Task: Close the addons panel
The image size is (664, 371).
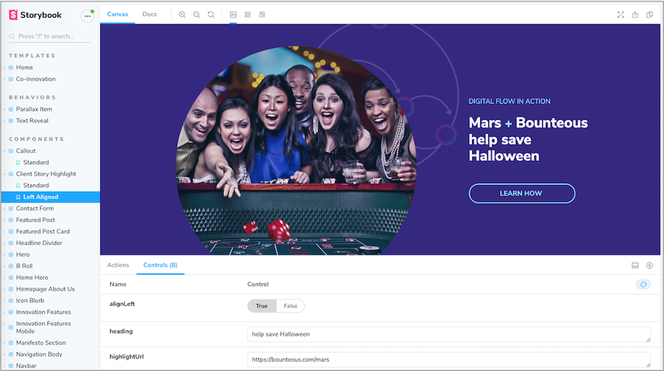Action: tap(649, 265)
